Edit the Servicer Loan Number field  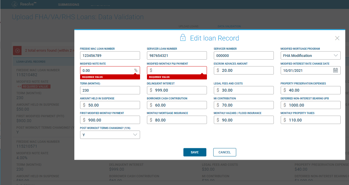point(177,55)
